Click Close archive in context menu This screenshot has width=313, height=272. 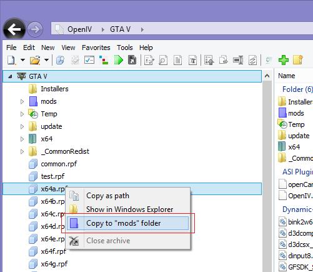127,241
